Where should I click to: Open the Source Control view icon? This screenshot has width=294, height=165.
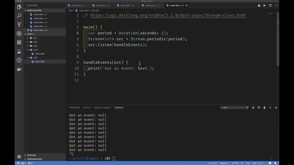19,24
